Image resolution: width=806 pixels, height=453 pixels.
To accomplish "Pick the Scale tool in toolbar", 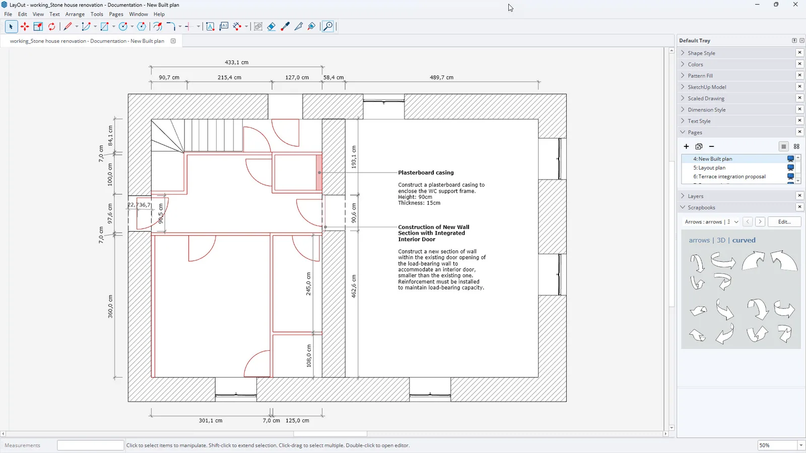I will [x=38, y=27].
